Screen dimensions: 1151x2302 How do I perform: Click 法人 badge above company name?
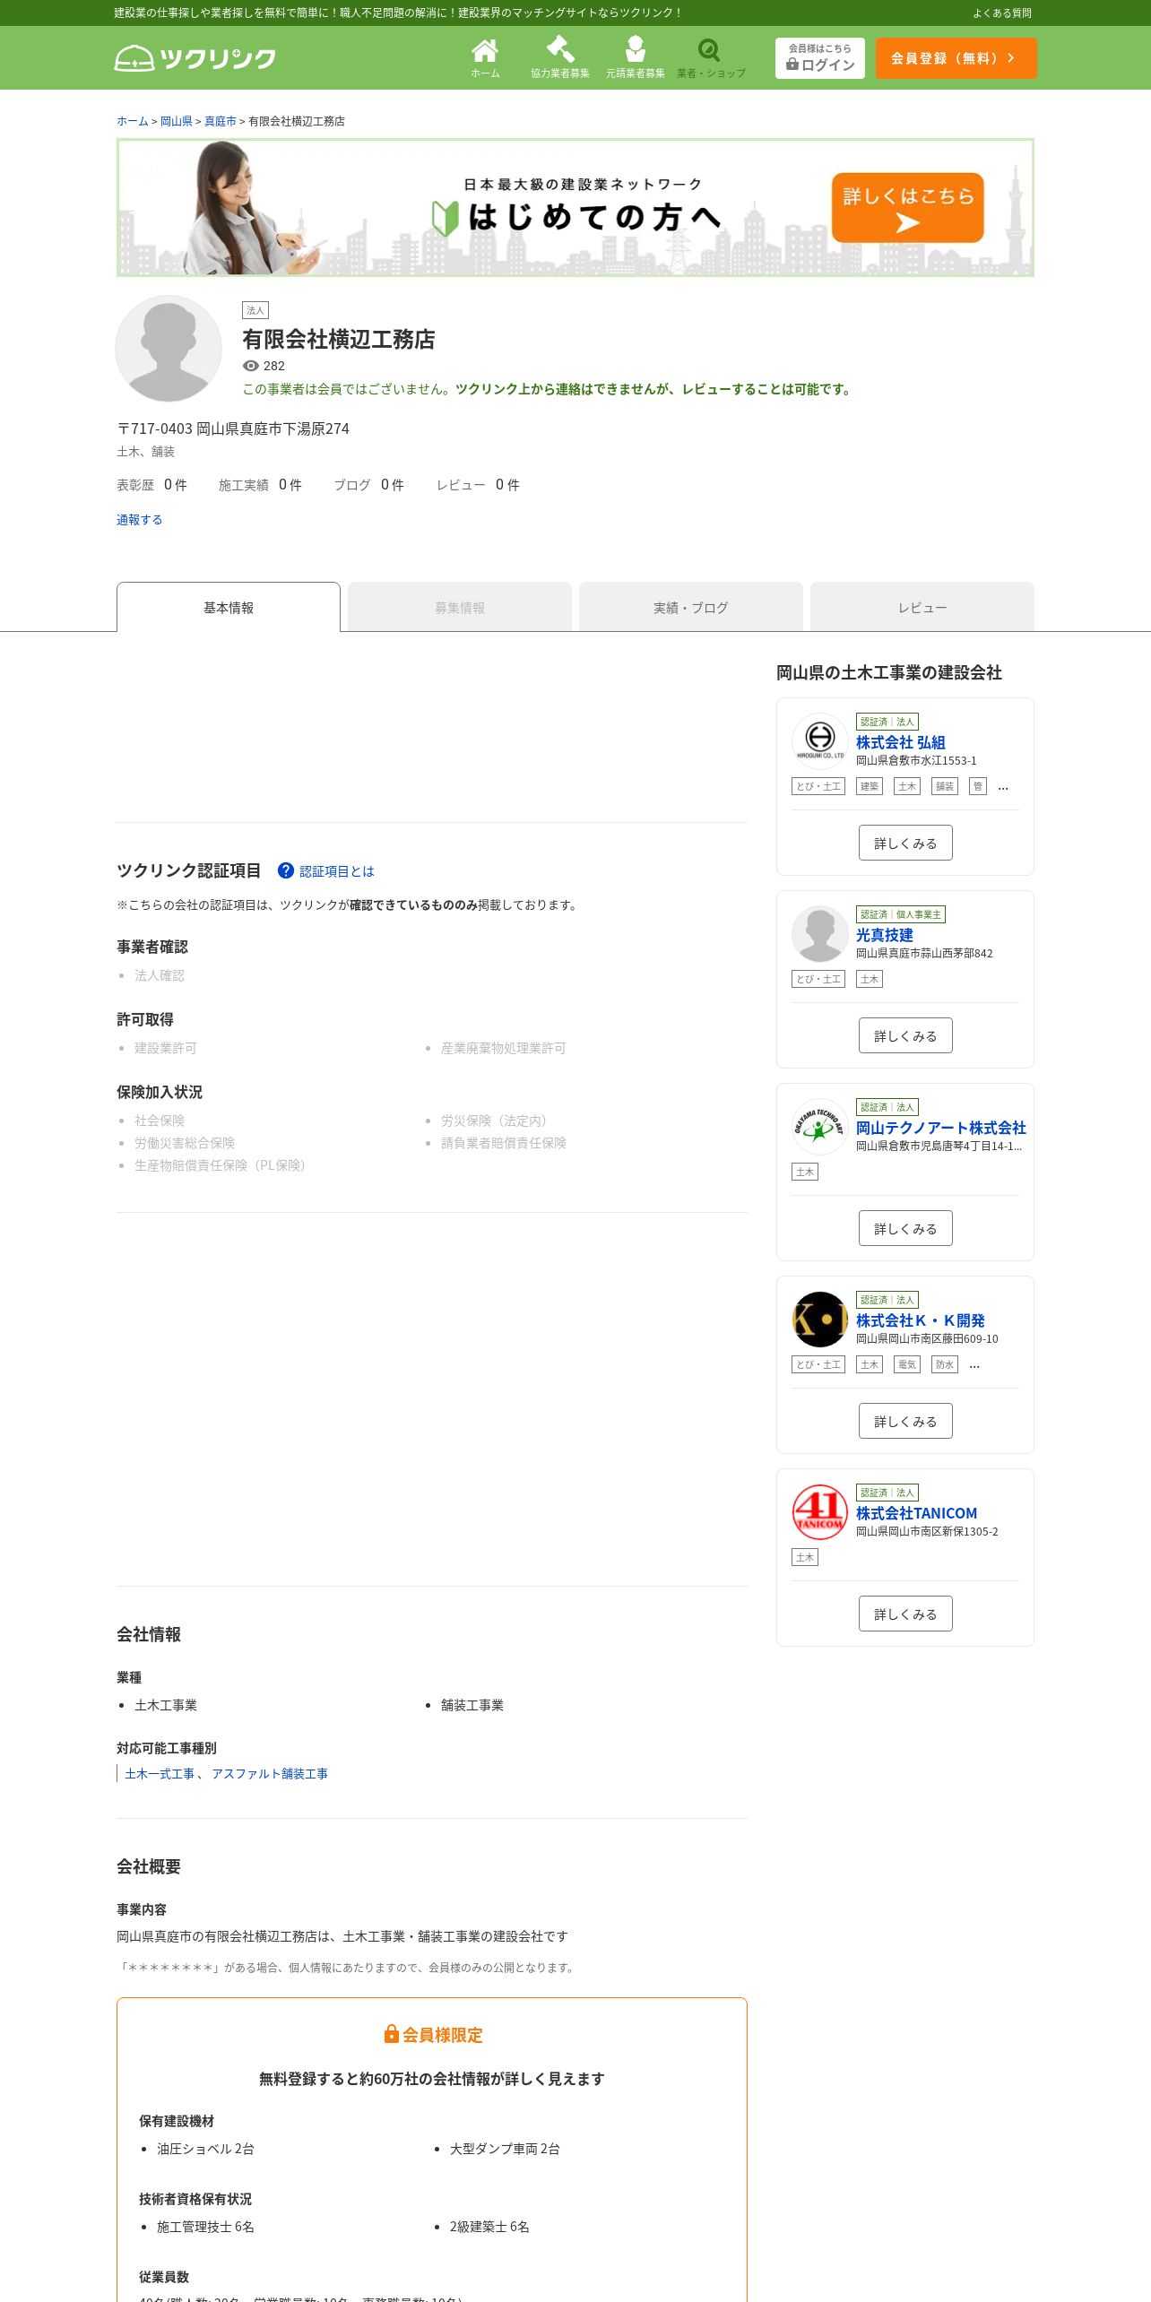pos(255,310)
